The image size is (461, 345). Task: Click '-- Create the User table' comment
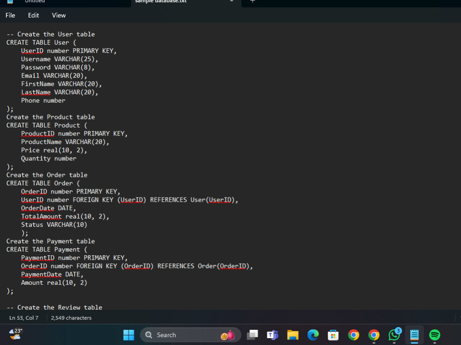(x=51, y=35)
